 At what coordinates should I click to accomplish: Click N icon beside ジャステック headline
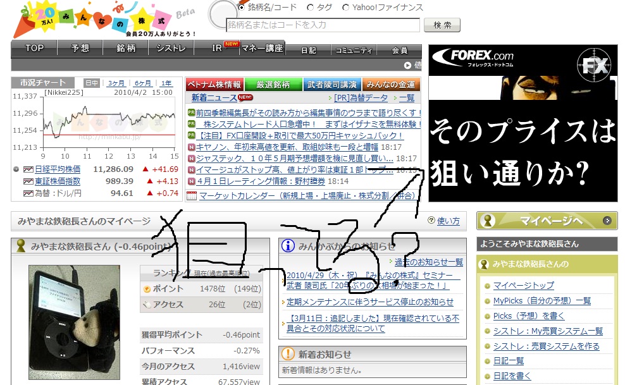coord(191,159)
